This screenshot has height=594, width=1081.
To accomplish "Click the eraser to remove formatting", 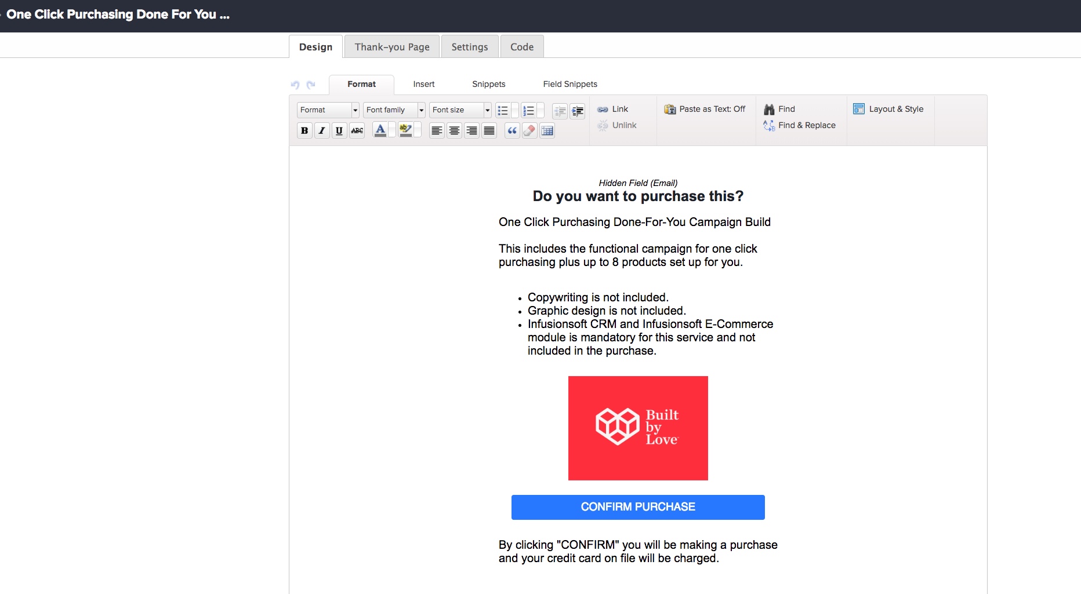I will (x=529, y=130).
